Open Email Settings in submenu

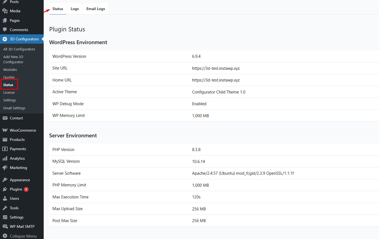tap(14, 108)
